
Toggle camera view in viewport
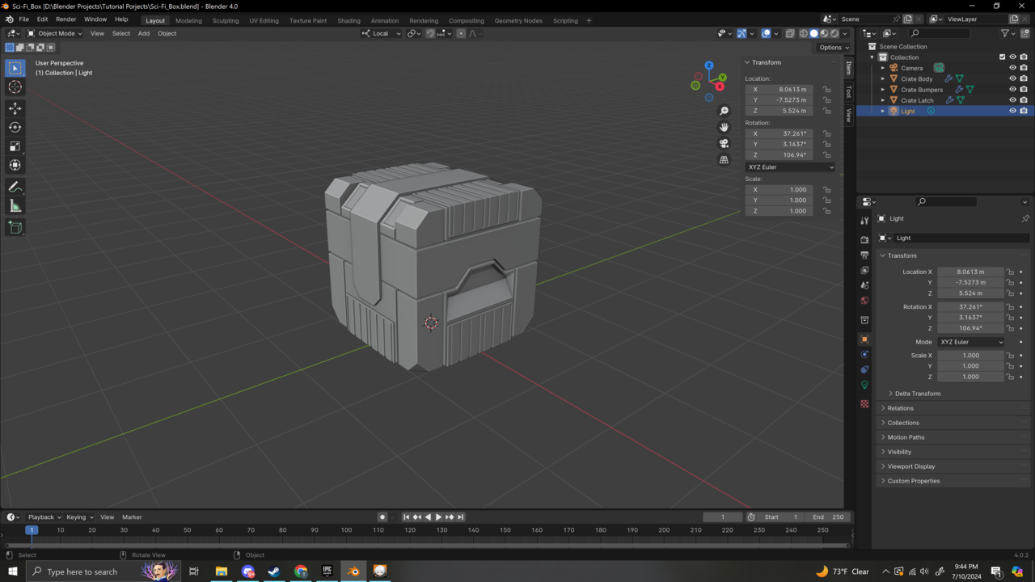pyautogui.click(x=724, y=143)
